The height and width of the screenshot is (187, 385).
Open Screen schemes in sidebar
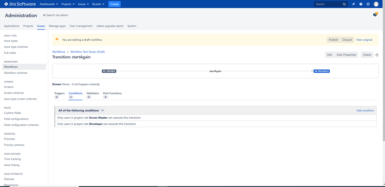[x=14, y=93]
